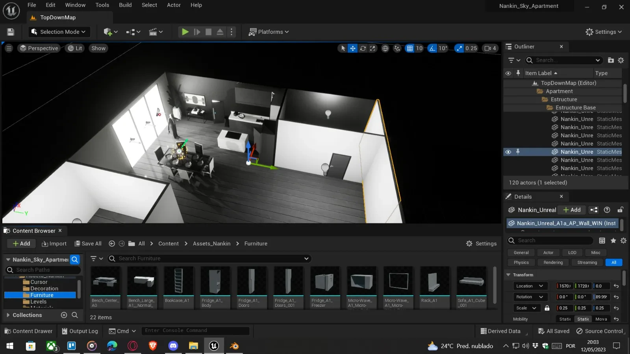Collapse the Transform section
630x354 pixels.
coord(508,275)
